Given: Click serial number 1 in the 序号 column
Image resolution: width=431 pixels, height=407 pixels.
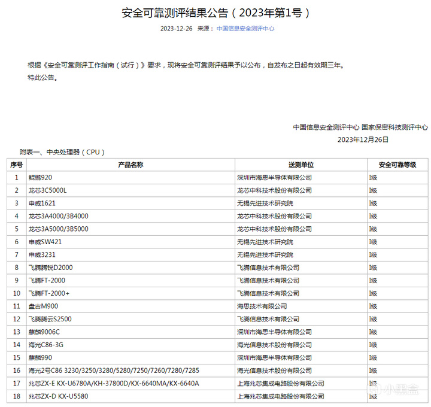Looking at the screenshot, I should pos(17,178).
